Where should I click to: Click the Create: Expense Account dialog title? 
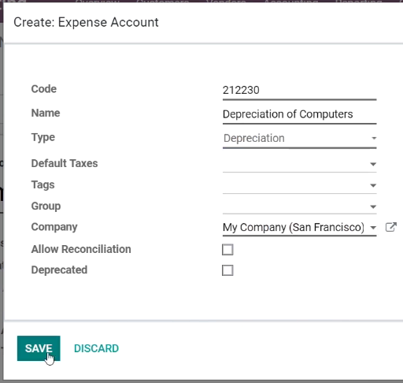(86, 22)
